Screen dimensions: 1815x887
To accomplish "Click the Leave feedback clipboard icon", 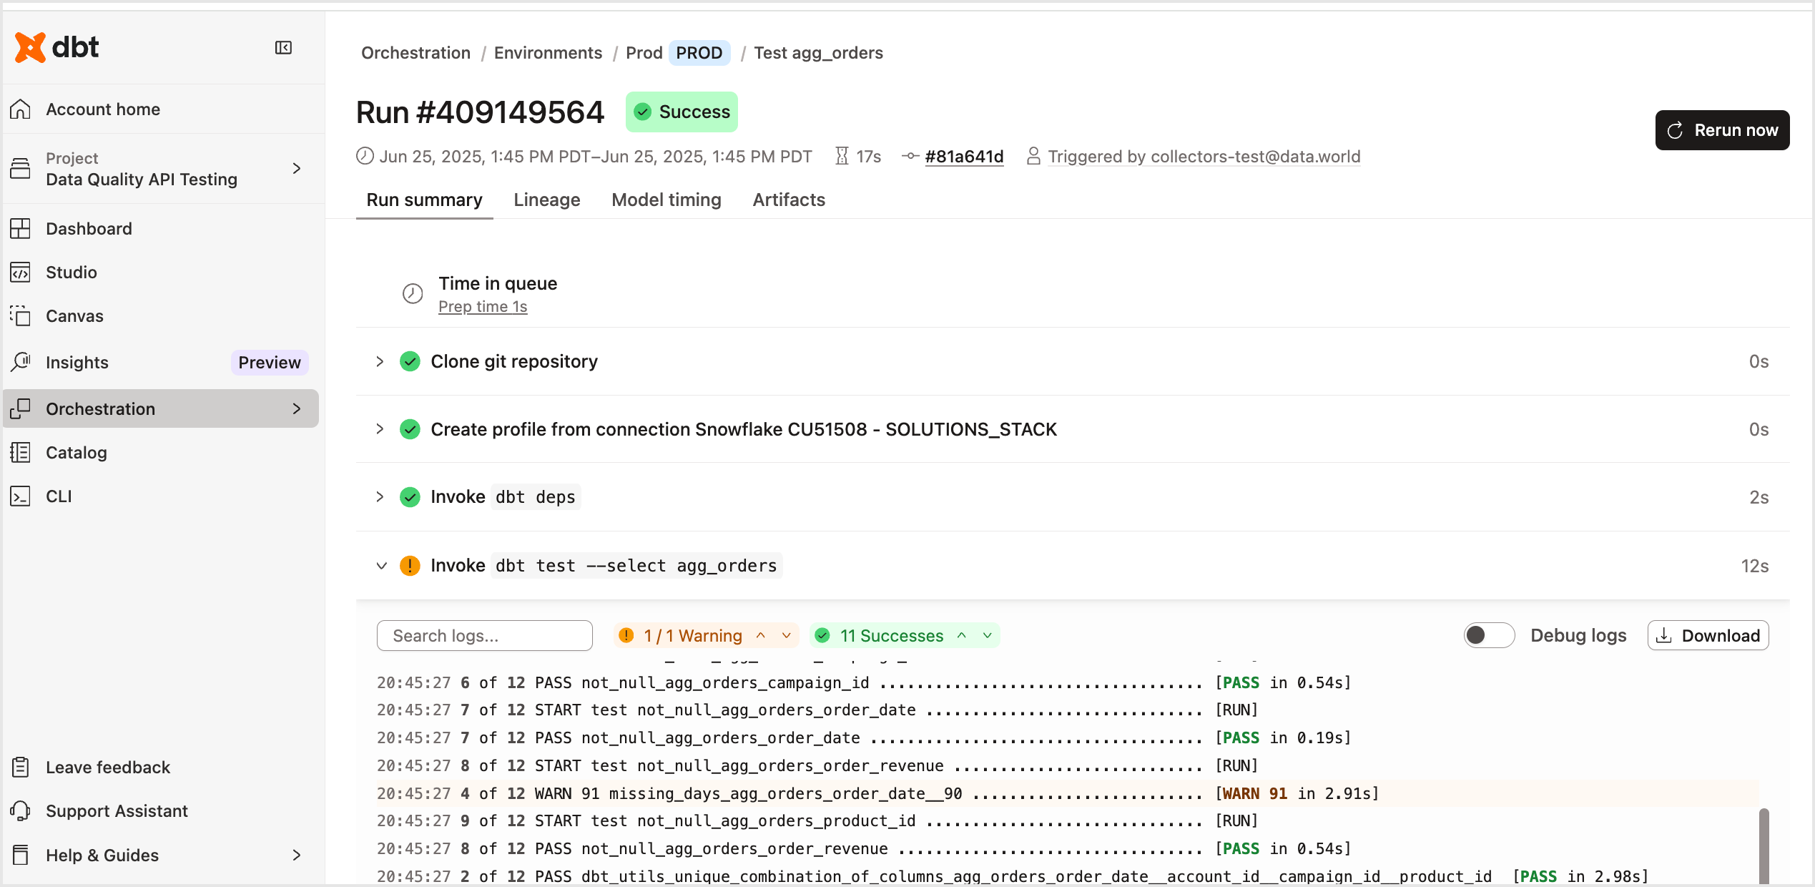I will (x=21, y=767).
